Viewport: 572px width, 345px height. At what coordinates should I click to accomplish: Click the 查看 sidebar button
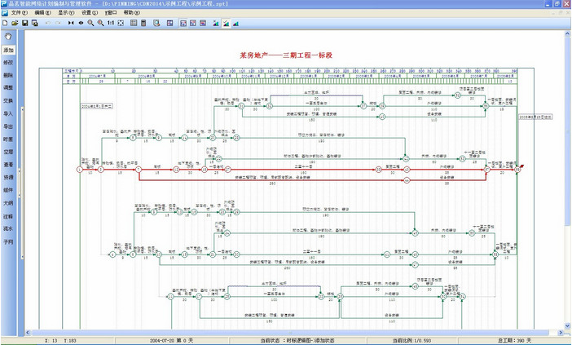click(8, 165)
